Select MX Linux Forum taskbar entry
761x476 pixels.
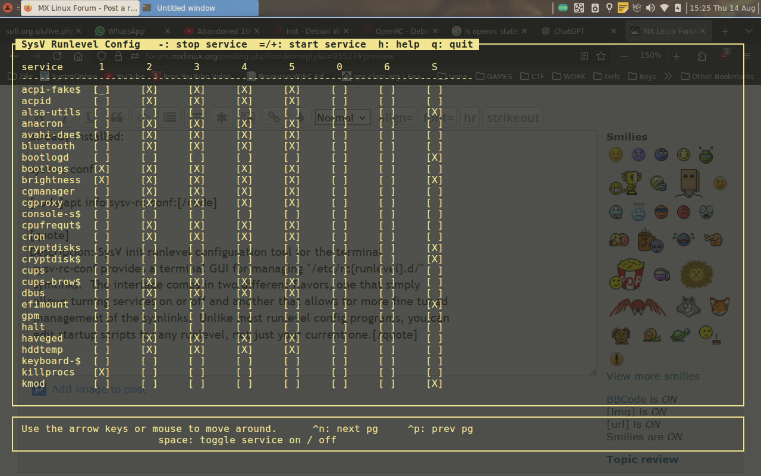pos(80,8)
